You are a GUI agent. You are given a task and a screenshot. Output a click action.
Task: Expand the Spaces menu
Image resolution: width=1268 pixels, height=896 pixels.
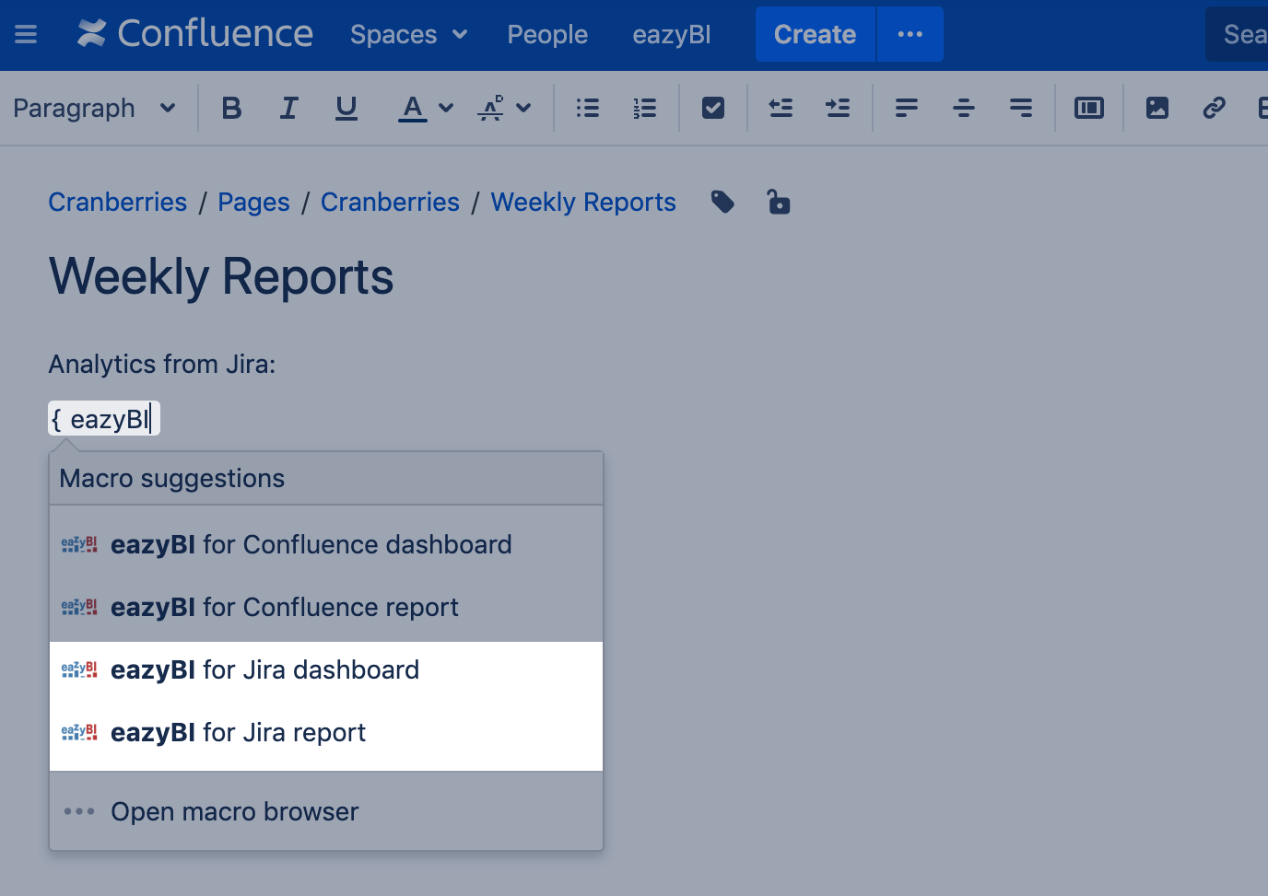pos(408,34)
